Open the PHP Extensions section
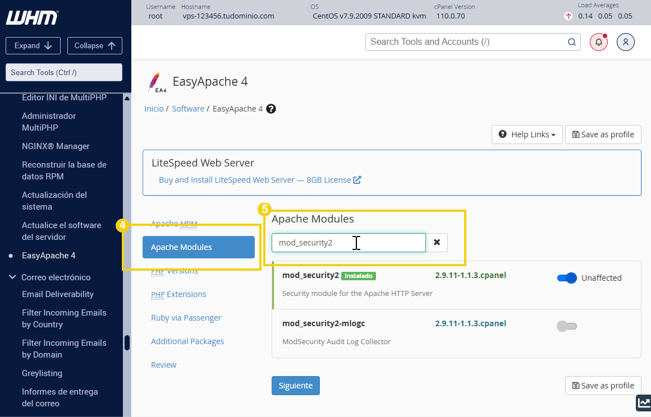 pyautogui.click(x=178, y=294)
